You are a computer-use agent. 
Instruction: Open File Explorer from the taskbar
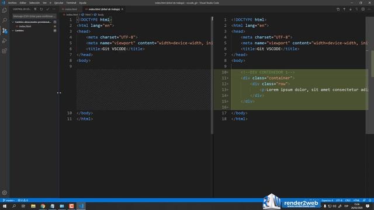pyautogui.click(x=33, y=206)
